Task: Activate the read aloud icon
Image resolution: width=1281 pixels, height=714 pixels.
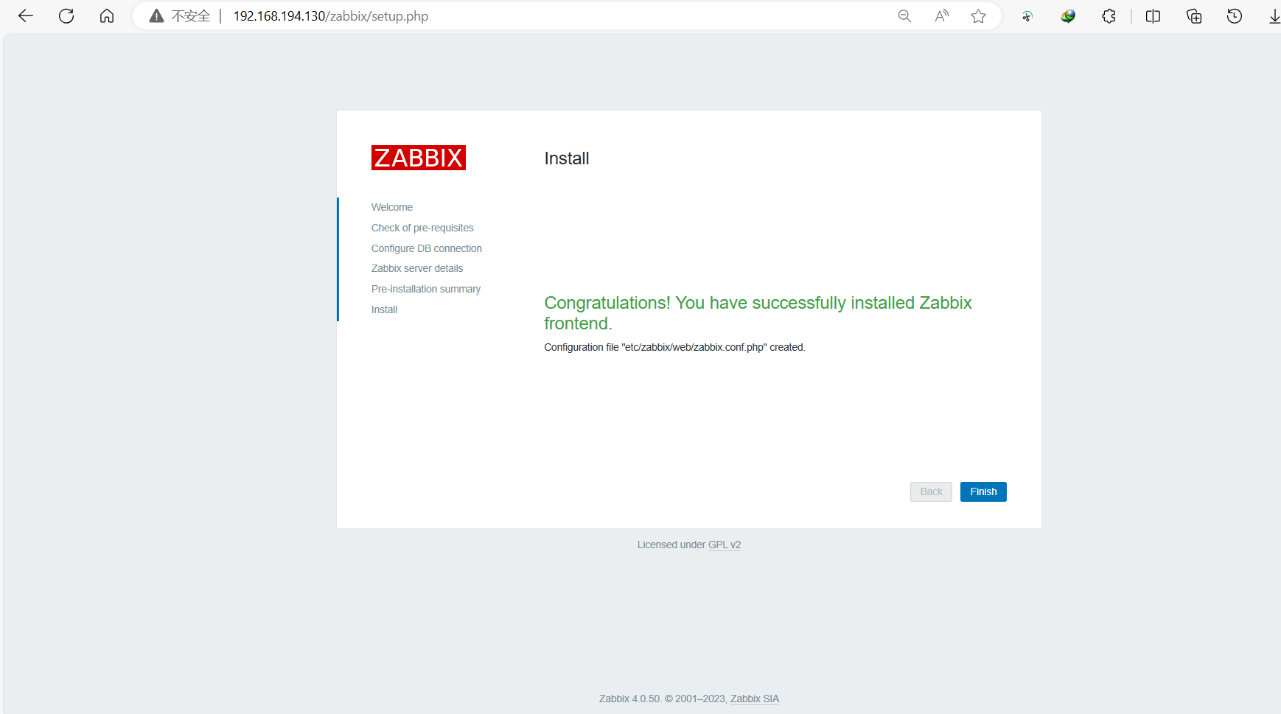Action: tap(942, 16)
